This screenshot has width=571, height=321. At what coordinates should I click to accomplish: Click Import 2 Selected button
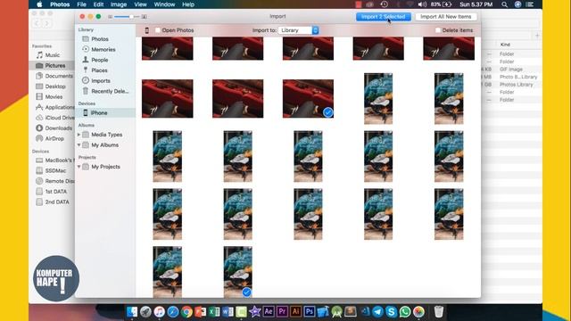[384, 17]
